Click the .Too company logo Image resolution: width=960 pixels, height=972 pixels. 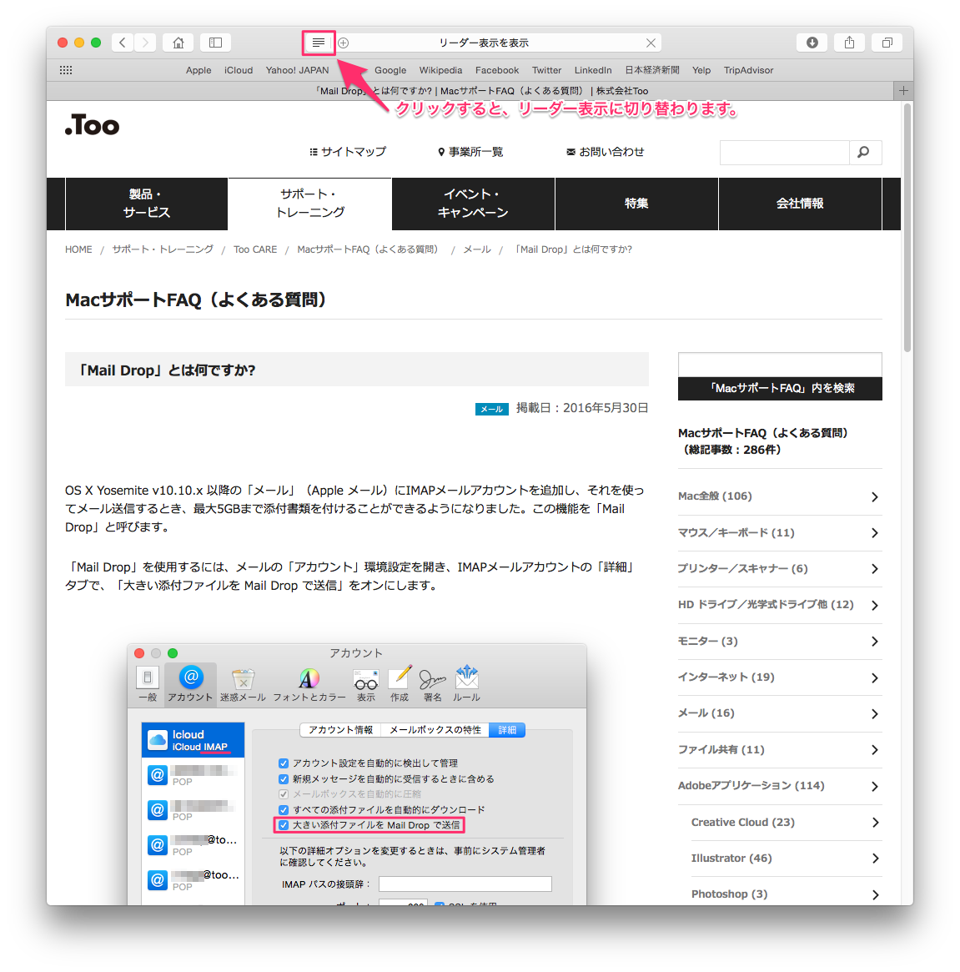(93, 125)
